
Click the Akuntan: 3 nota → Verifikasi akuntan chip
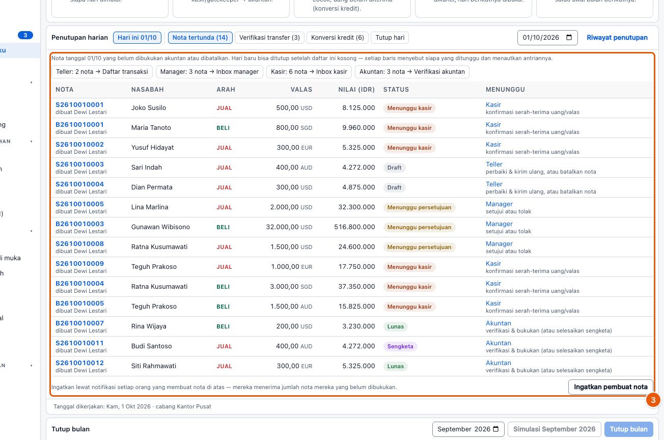(412, 72)
